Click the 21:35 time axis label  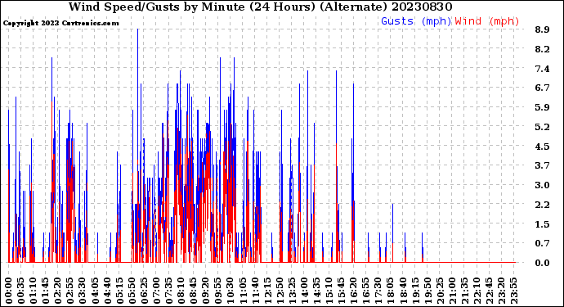[x=464, y=291]
